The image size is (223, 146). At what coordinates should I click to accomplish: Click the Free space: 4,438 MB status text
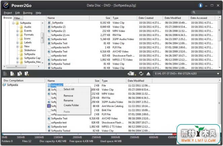tap(81, 141)
